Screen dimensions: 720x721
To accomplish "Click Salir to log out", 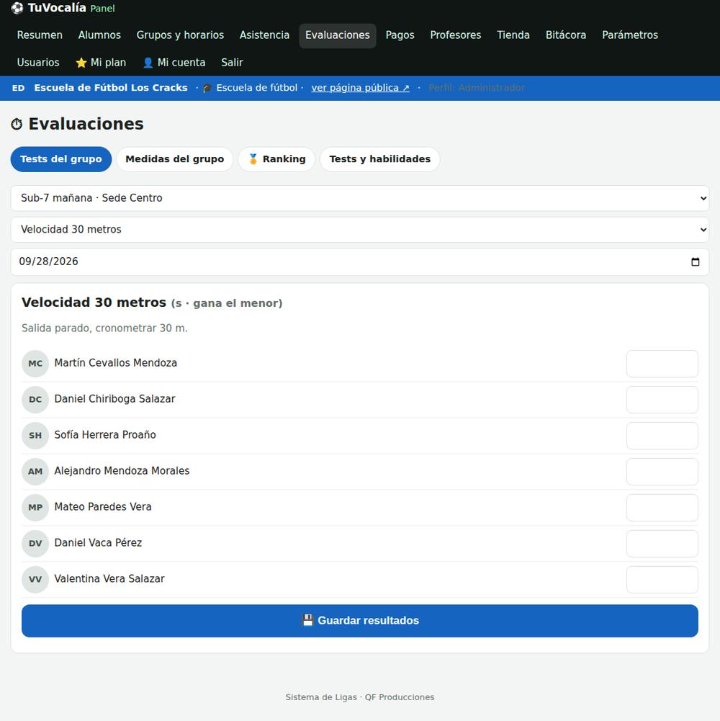I will point(232,63).
